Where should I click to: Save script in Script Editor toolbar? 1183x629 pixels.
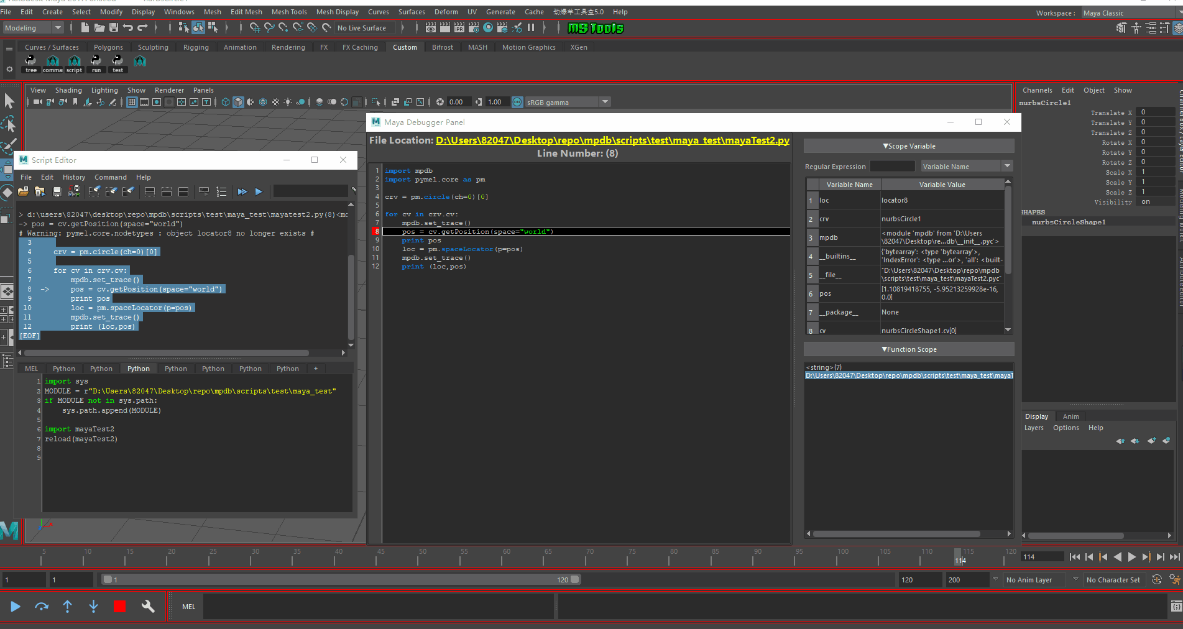[x=57, y=191]
